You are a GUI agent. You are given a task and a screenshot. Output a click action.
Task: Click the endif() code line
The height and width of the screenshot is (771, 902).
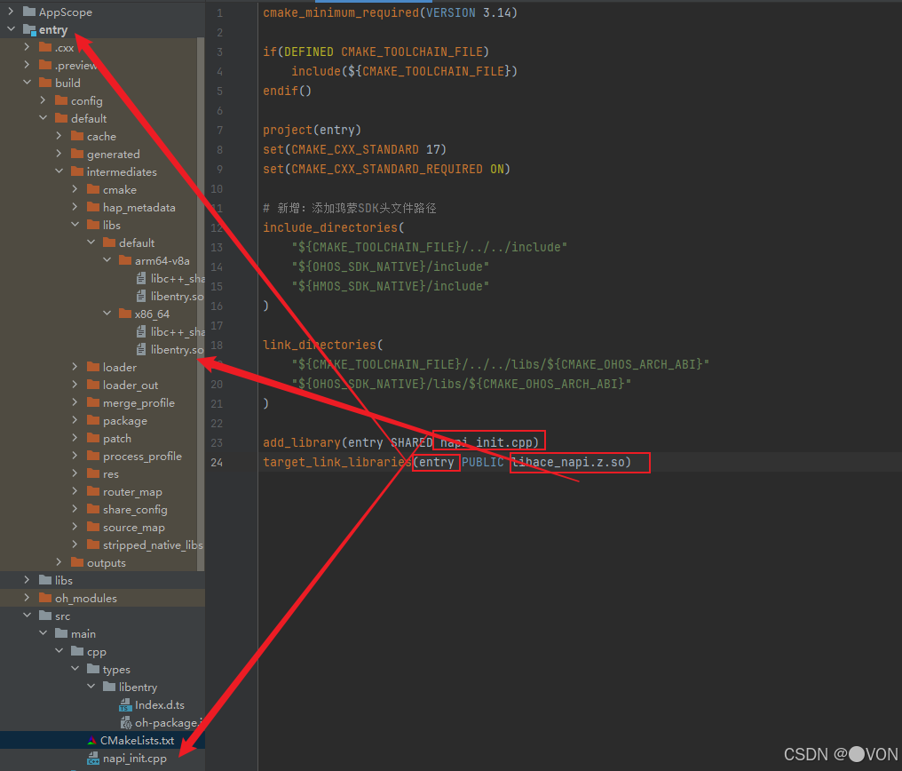click(x=287, y=91)
